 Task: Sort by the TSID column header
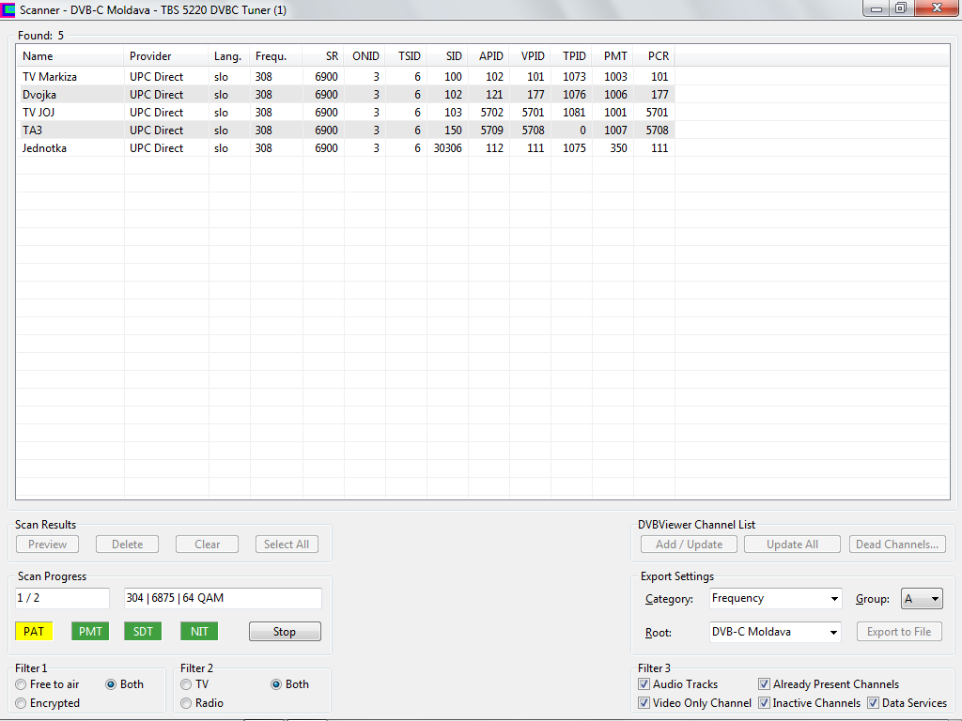pyautogui.click(x=406, y=56)
